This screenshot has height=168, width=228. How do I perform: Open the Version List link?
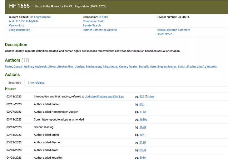pyautogui.click(x=16, y=25)
